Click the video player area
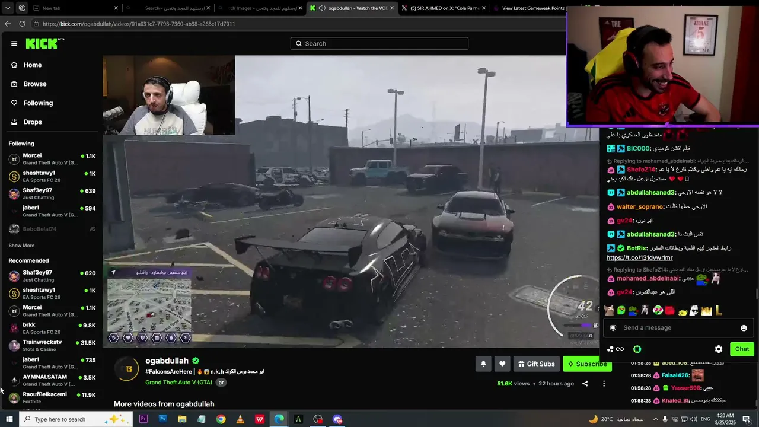The width and height of the screenshot is (759, 427). pos(351,202)
